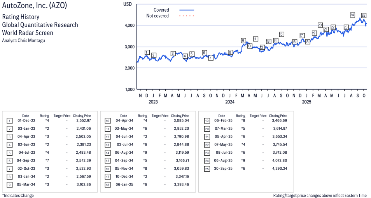Click the USD axis unit label
371x198 pixels.
[x=127, y=4]
